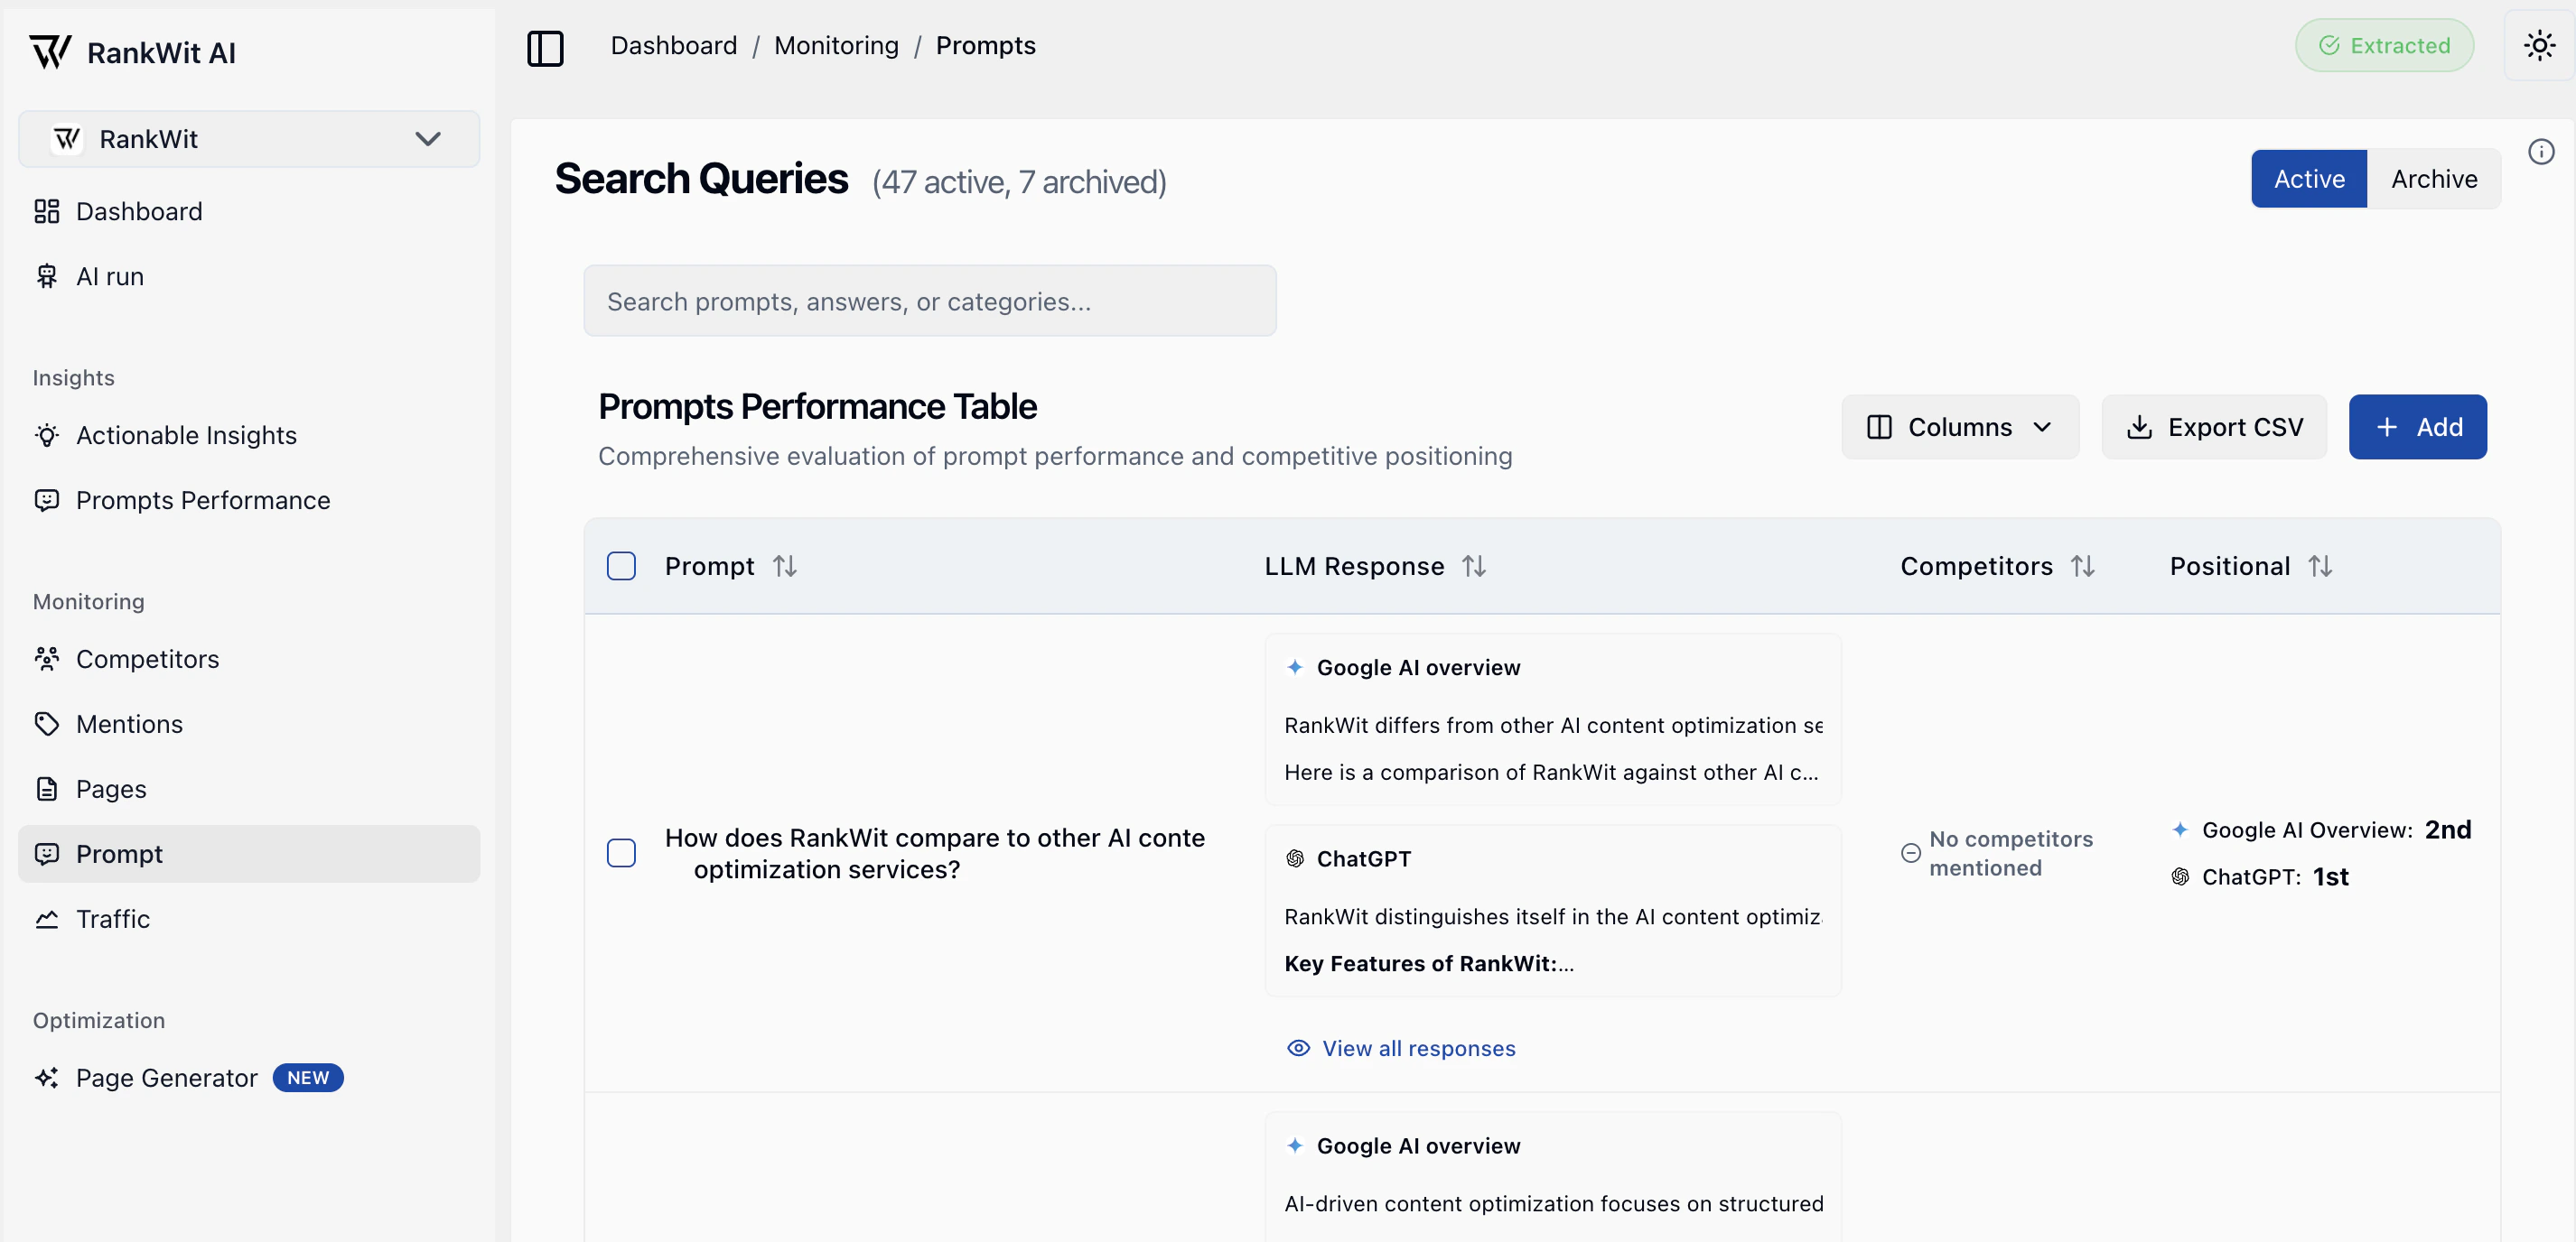Sort table by Positional column arrows
Viewport: 2576px width, 1242px height.
pos(2320,566)
